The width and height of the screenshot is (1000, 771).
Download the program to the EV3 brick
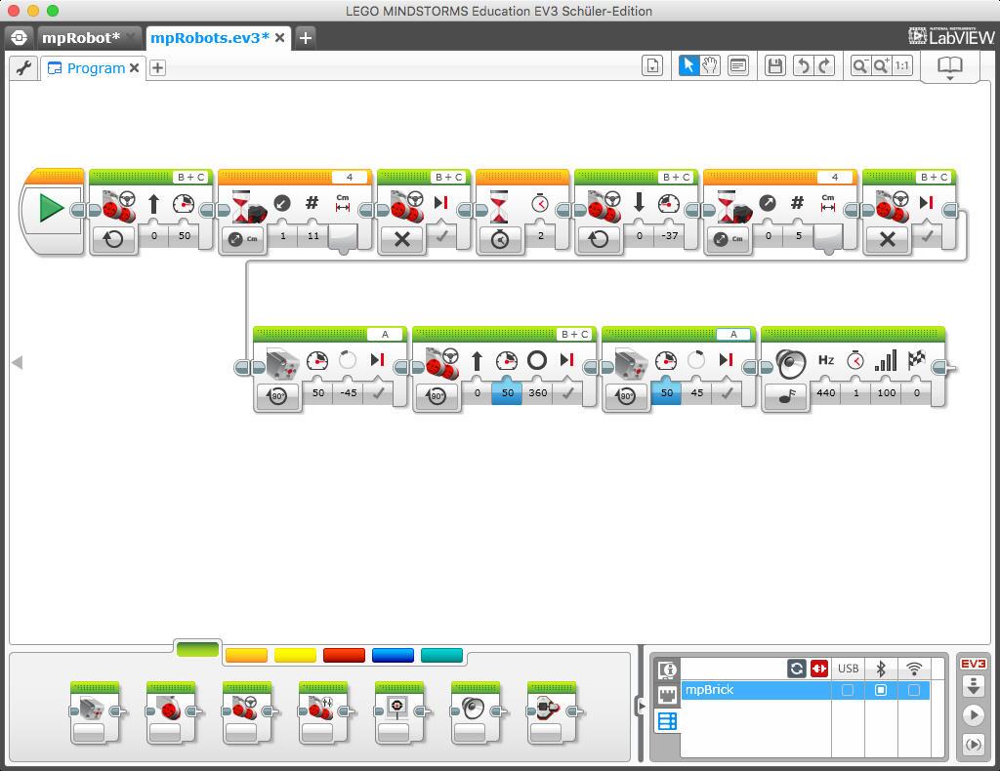971,686
